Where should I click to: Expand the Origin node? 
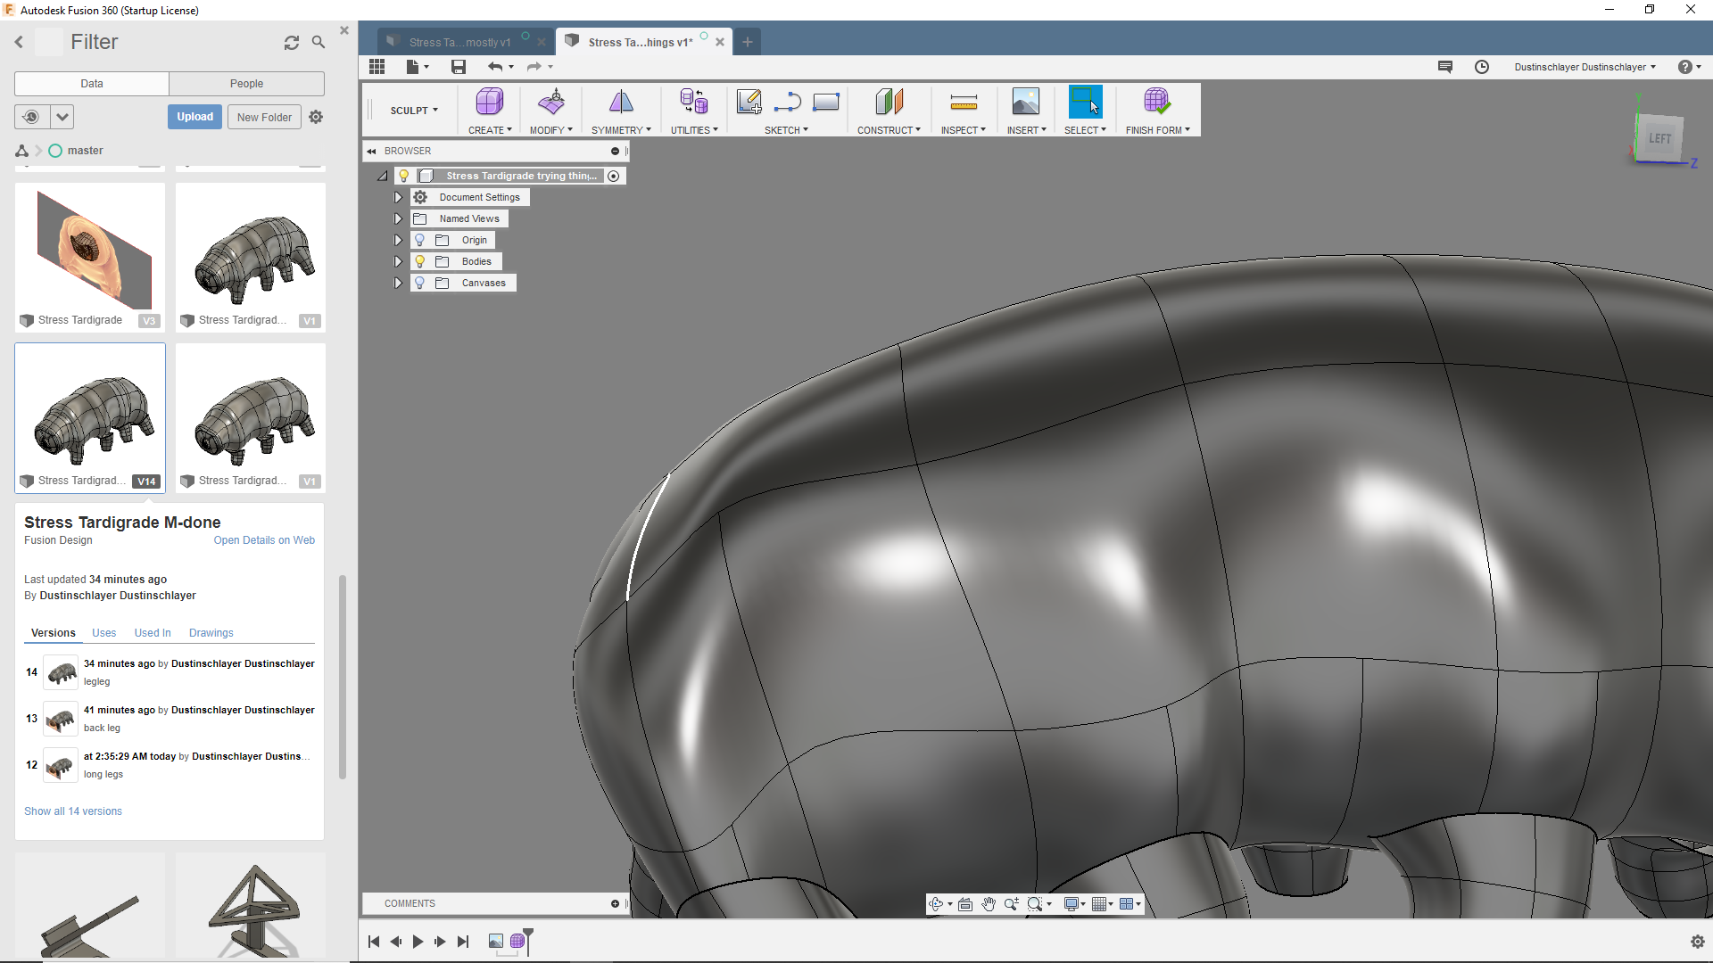398,240
